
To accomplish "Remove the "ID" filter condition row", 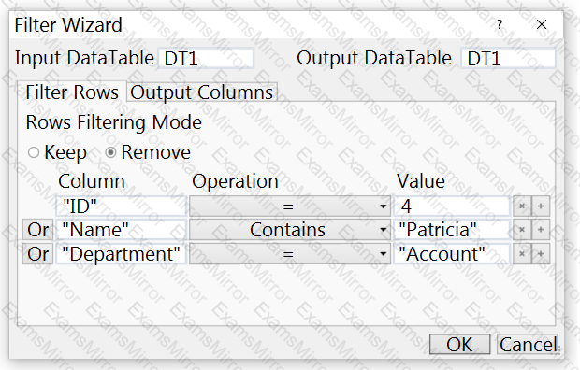I will pos(522,206).
